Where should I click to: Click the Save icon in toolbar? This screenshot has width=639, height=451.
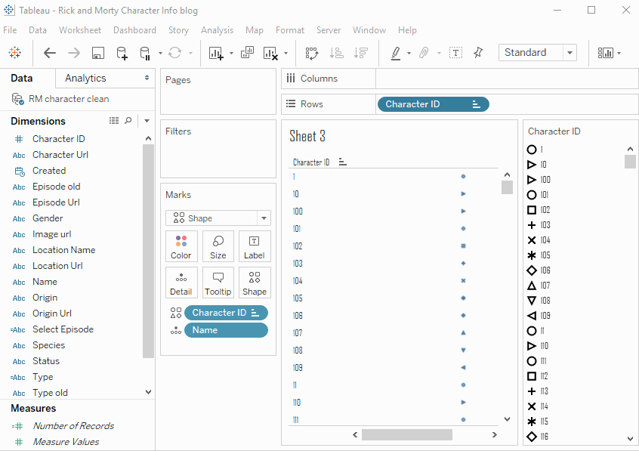click(x=97, y=53)
